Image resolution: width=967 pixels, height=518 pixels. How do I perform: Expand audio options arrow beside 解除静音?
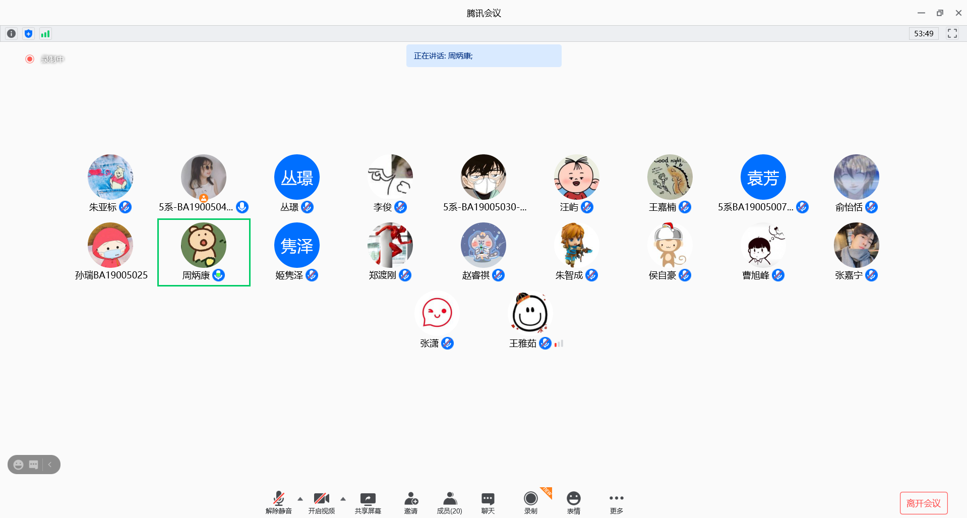(x=300, y=499)
